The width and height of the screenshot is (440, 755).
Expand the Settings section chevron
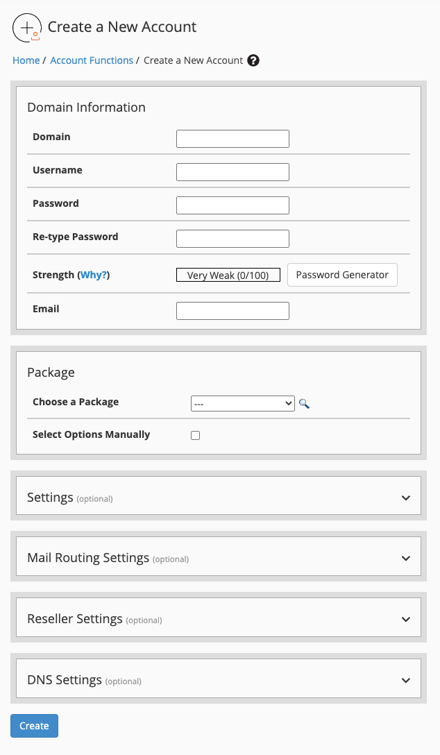click(406, 498)
